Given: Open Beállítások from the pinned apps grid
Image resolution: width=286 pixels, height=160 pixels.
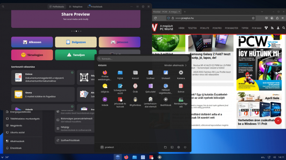Looking at the screenshot, I should pyautogui.click(x=166, y=102).
